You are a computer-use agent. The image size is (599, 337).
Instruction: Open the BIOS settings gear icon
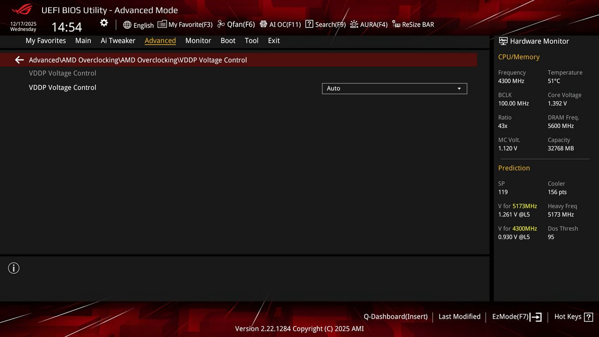(104, 23)
